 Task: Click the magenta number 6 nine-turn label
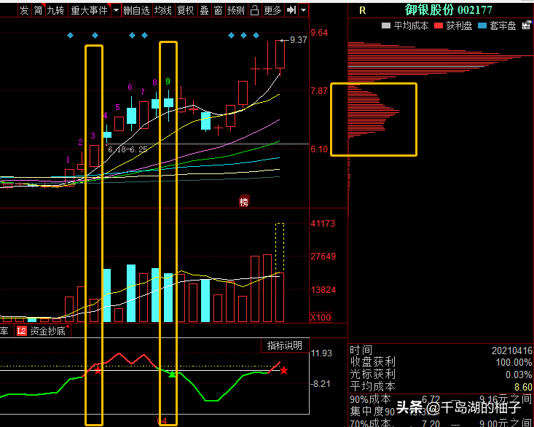click(130, 87)
